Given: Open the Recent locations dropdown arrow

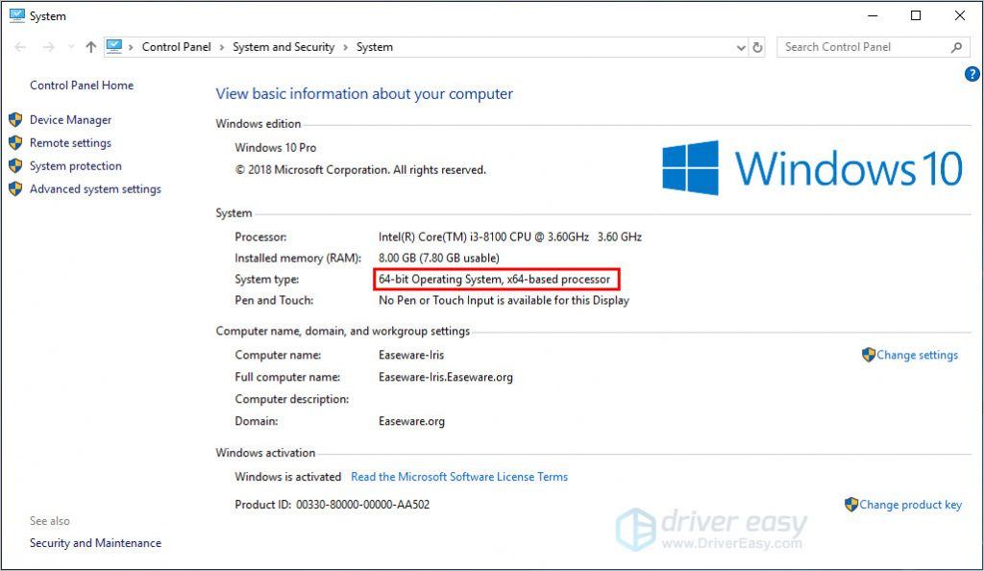Looking at the screenshot, I should pyautogui.click(x=70, y=47).
